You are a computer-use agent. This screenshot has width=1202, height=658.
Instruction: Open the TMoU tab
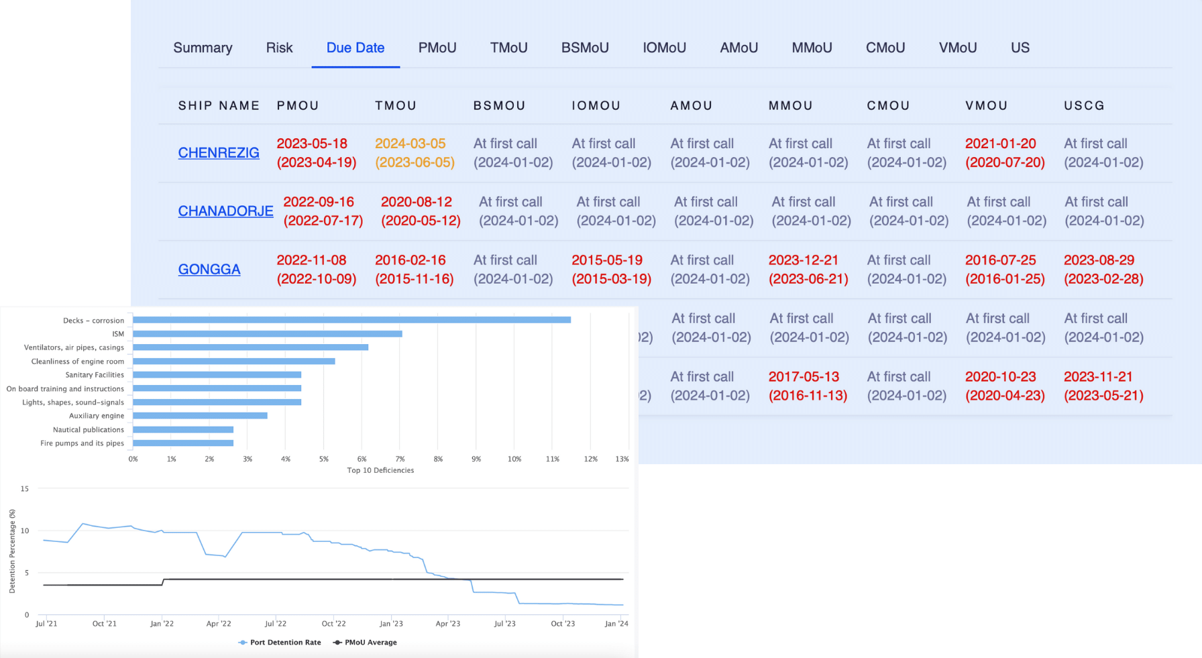(x=508, y=48)
